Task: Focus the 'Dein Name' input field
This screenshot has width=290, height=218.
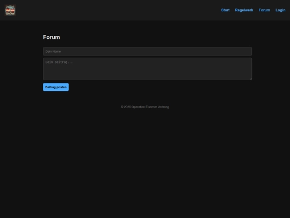Action: click(147, 52)
